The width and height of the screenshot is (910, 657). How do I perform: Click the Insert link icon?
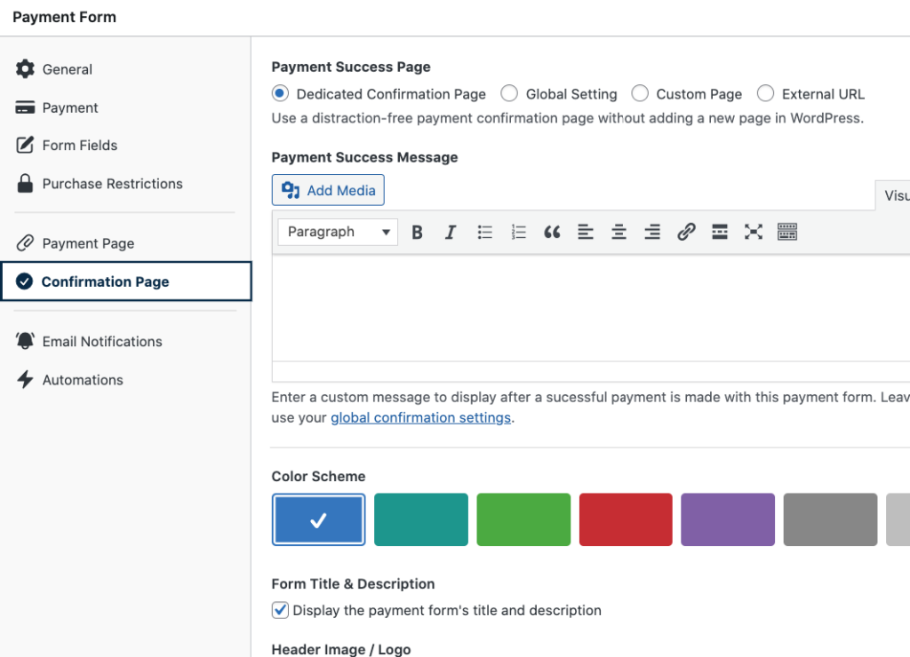[686, 233]
